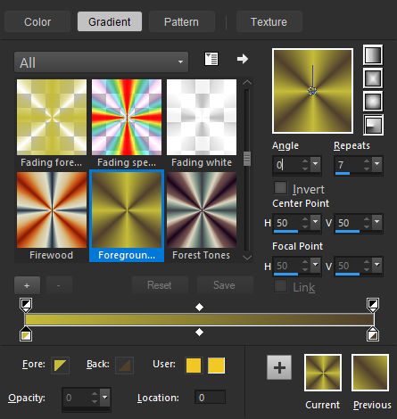Click the list view mode icon
Image resolution: width=397 pixels, height=419 pixels.
point(211,59)
